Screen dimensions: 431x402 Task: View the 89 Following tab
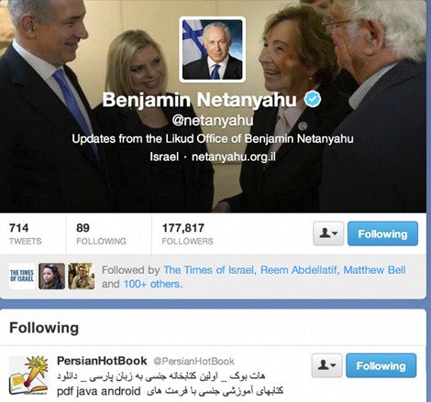pos(101,234)
